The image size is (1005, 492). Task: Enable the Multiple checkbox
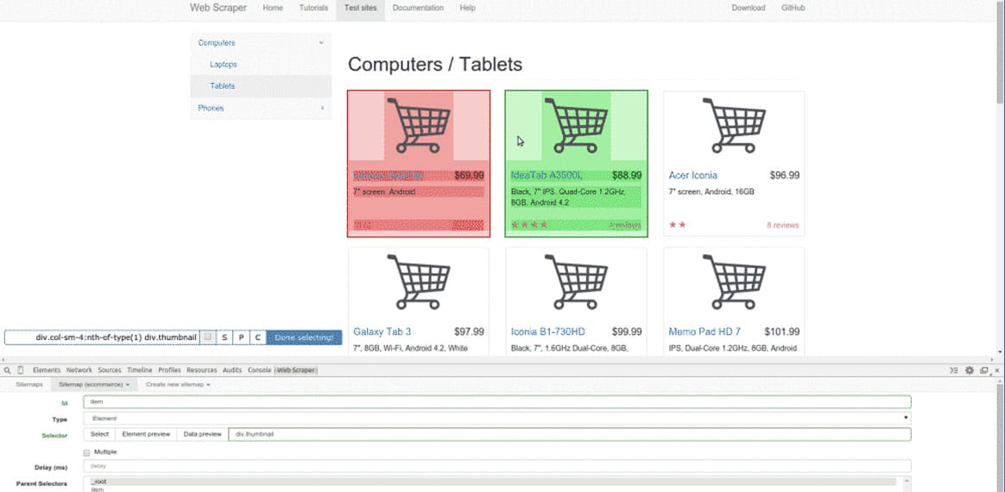[86, 452]
